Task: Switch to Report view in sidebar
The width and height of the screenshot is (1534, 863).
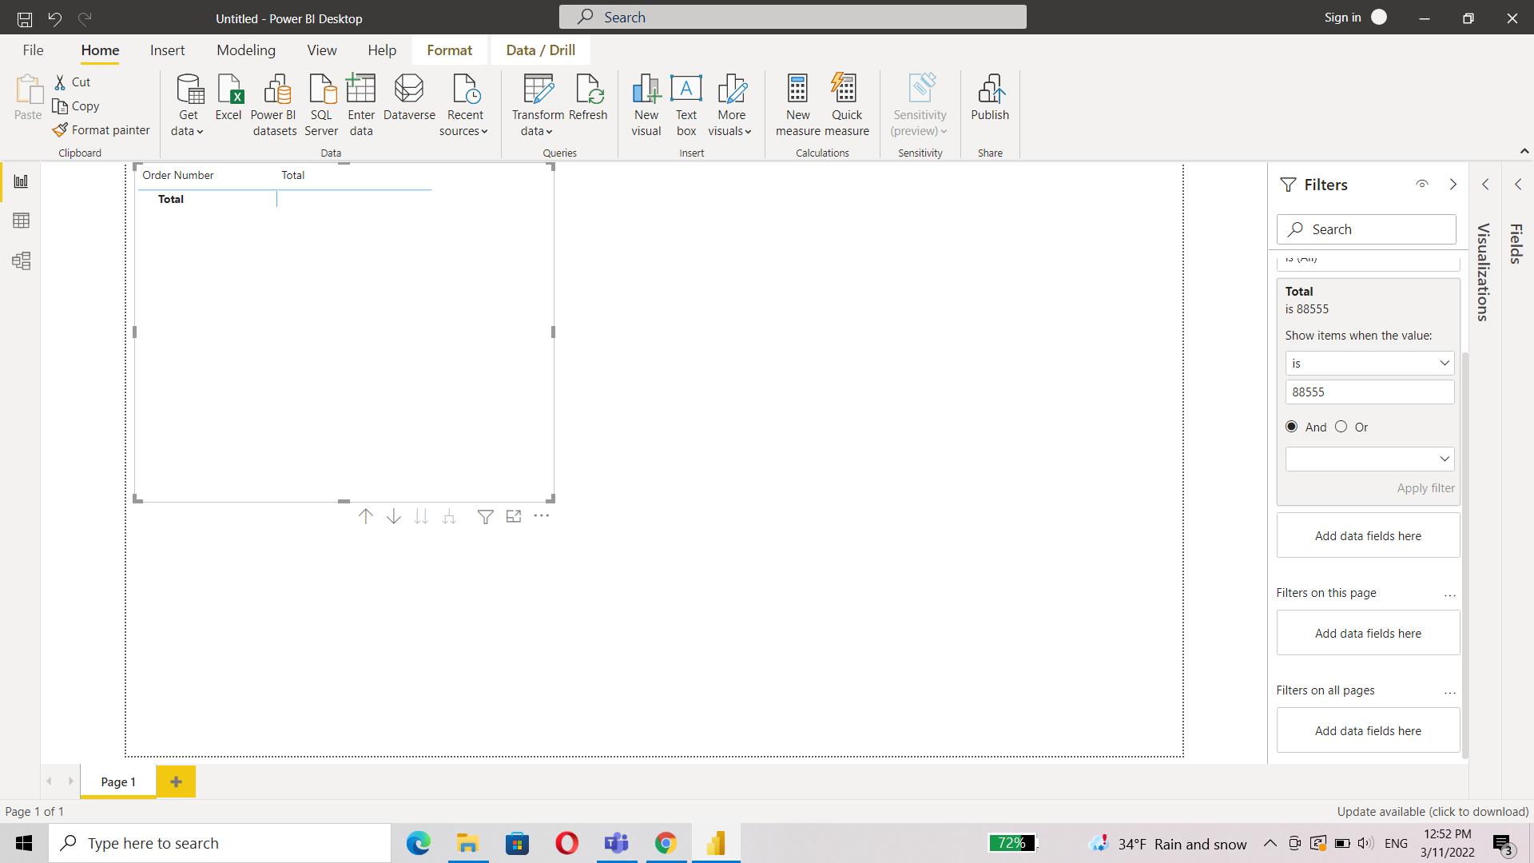Action: coord(22,181)
